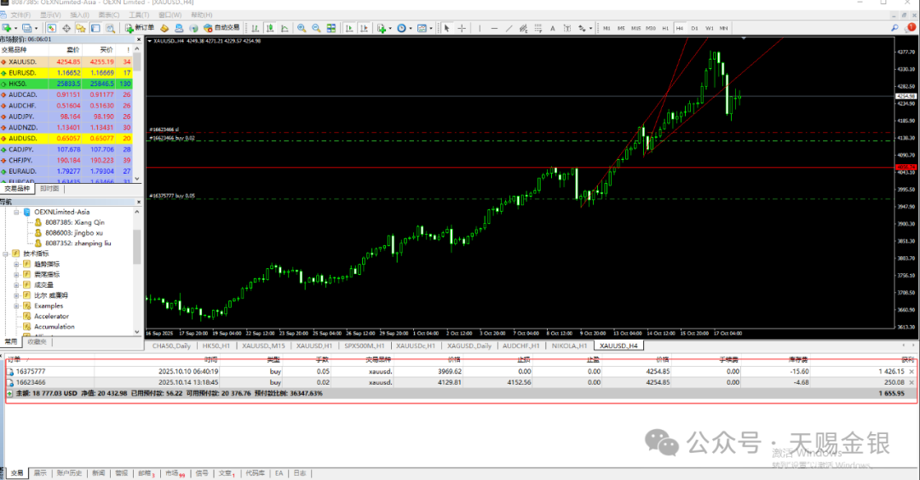Select the crosshair cursor tool
The image size is (920, 480).
click(462, 28)
